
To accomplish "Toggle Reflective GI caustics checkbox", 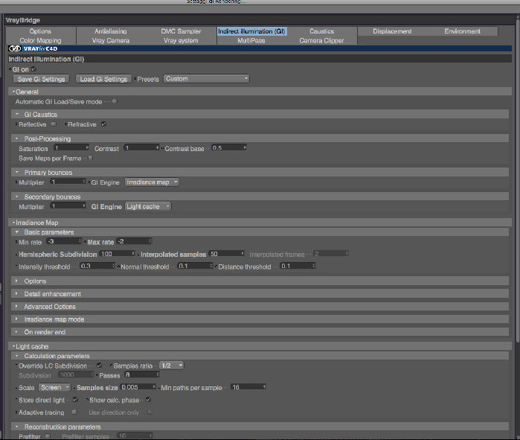I will click(x=54, y=124).
